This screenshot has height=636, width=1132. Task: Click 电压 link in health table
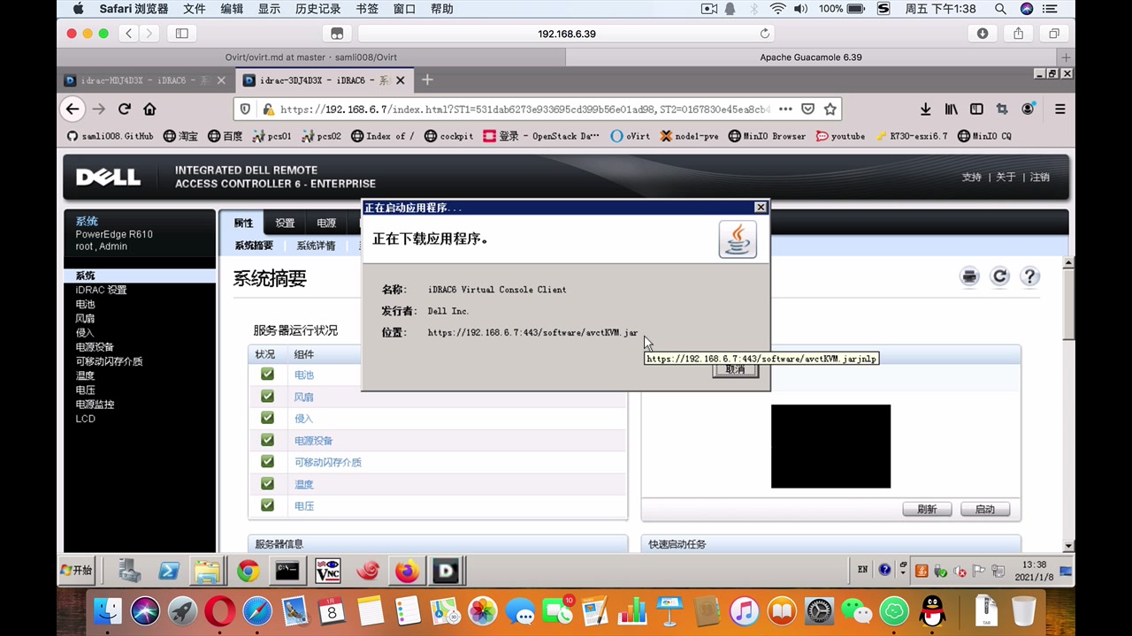click(303, 506)
